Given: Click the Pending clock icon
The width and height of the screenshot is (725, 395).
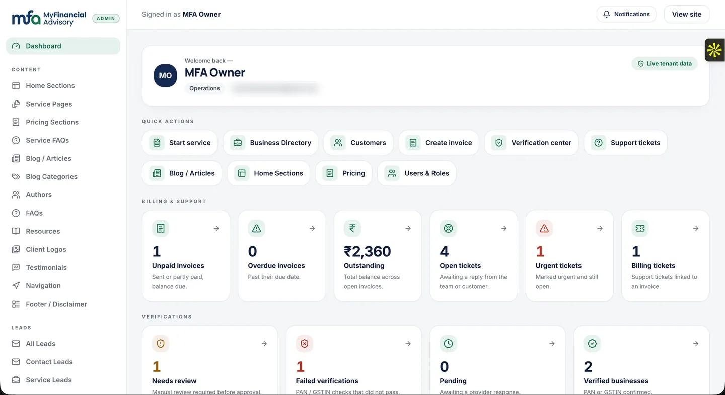Looking at the screenshot, I should coord(448,344).
